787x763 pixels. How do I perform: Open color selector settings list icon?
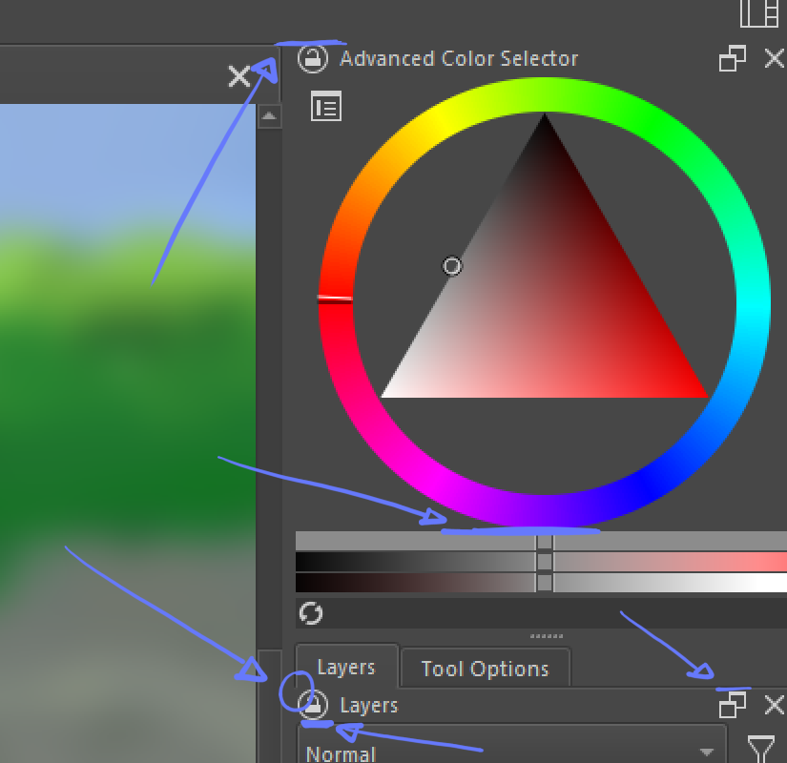click(326, 106)
